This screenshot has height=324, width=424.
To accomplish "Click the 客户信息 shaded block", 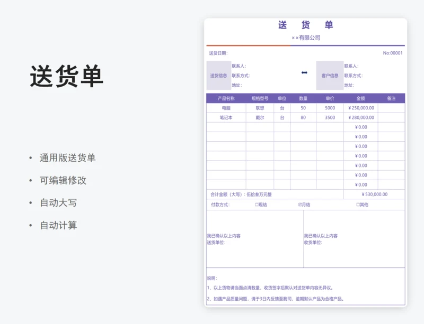I will tap(330, 76).
